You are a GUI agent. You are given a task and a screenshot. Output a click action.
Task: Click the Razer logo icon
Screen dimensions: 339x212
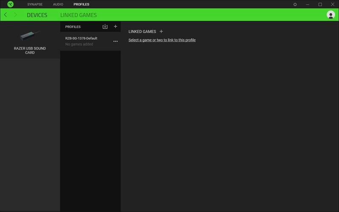(x=10, y=4)
